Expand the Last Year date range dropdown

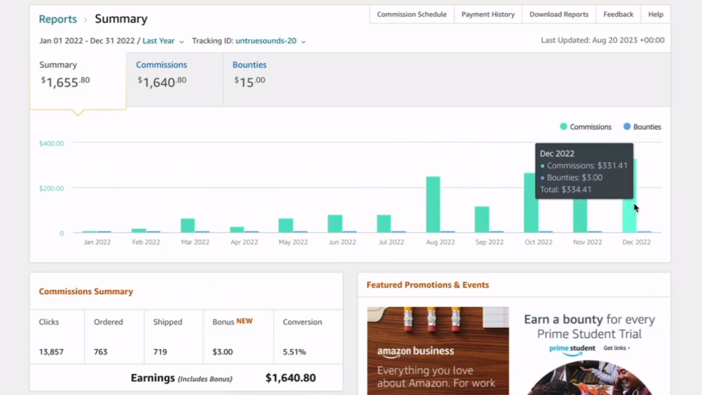click(163, 41)
